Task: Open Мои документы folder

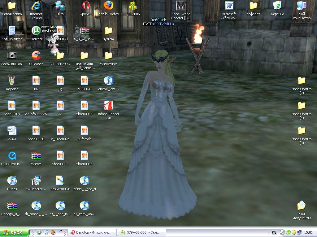Action: click(302, 206)
